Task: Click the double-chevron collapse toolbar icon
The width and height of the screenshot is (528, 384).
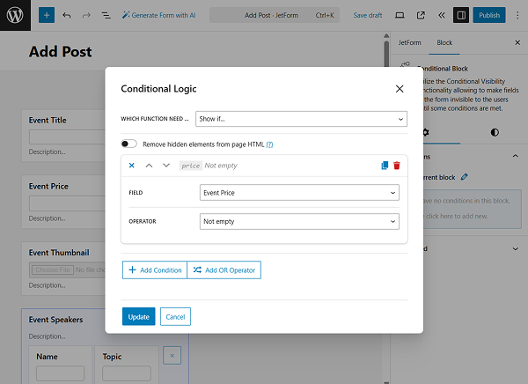Action: pos(441,15)
